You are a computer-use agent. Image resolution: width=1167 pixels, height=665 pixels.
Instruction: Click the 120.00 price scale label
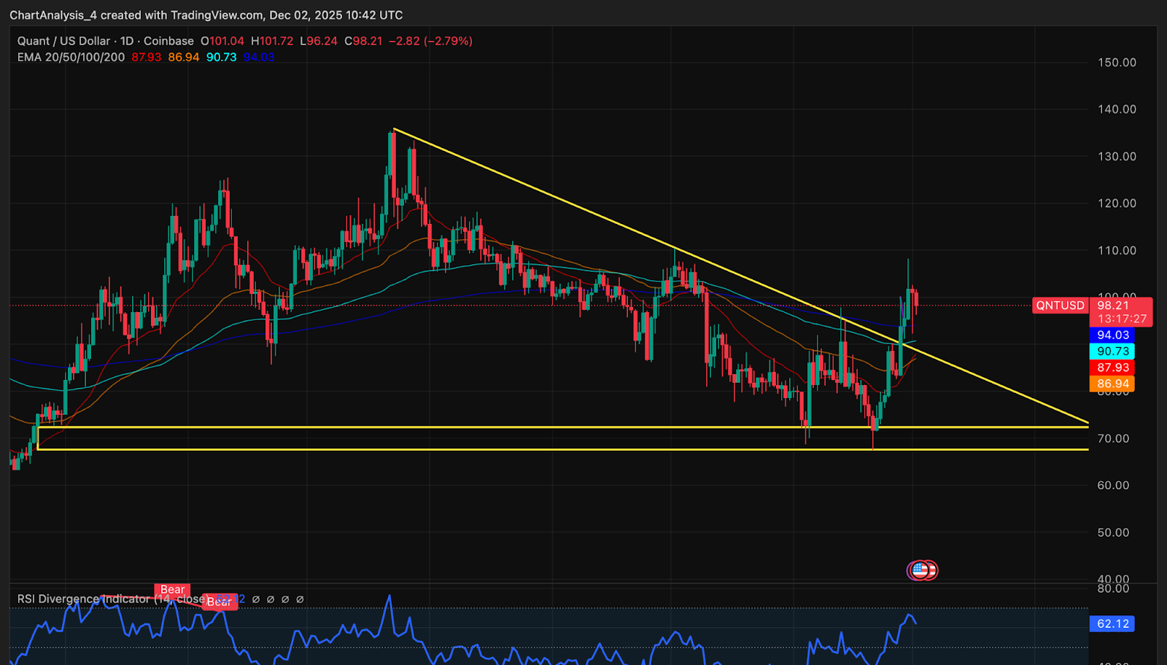point(1117,203)
